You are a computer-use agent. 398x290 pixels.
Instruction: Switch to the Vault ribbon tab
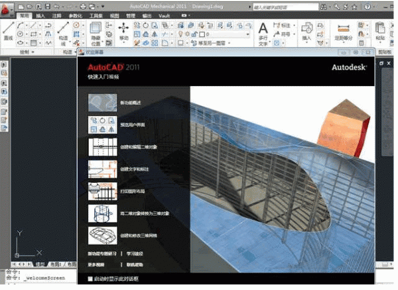click(164, 16)
